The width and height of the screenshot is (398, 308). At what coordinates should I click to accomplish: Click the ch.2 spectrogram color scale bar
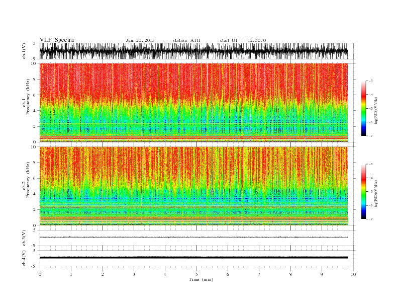pos(363,192)
